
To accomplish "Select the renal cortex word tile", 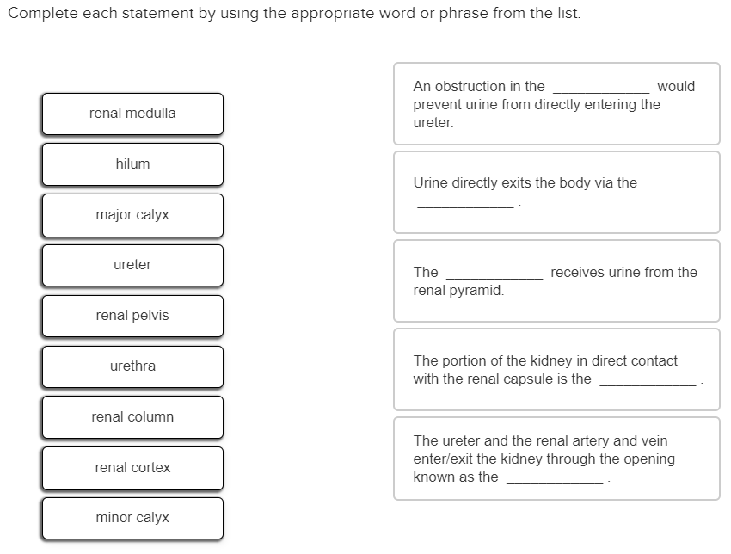I will click(132, 468).
